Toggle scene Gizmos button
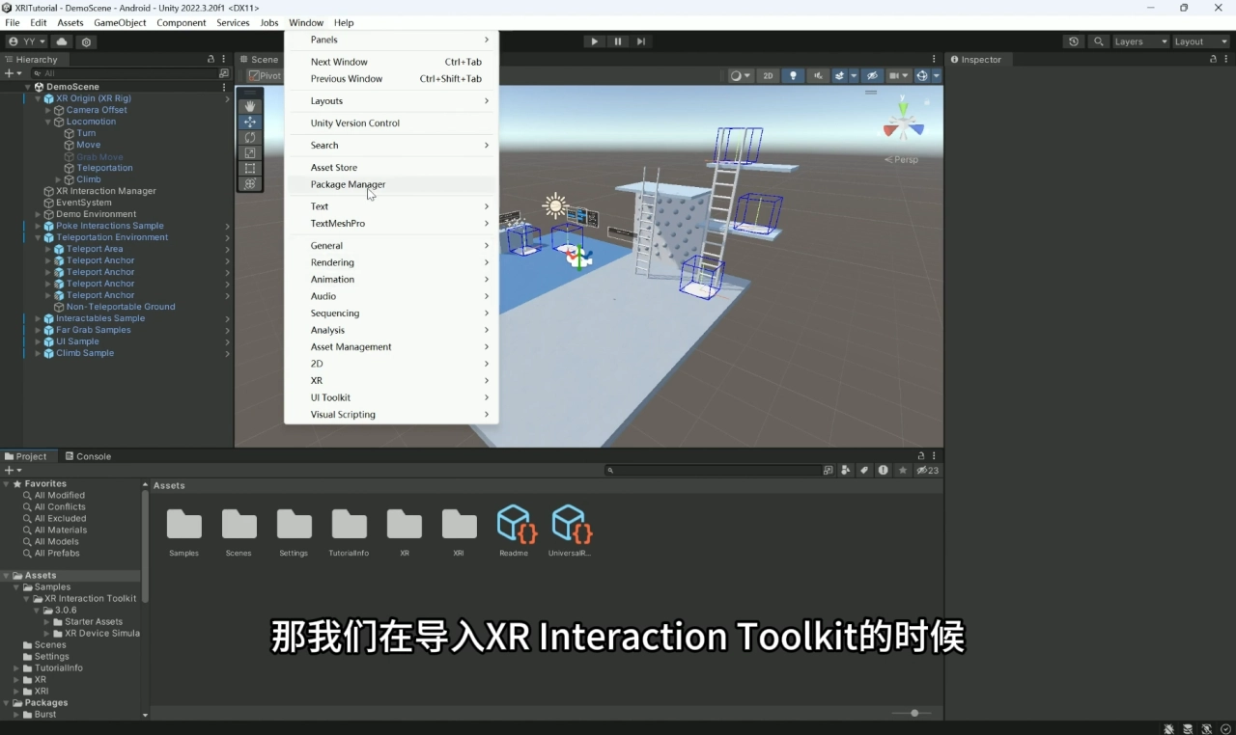 tap(922, 75)
